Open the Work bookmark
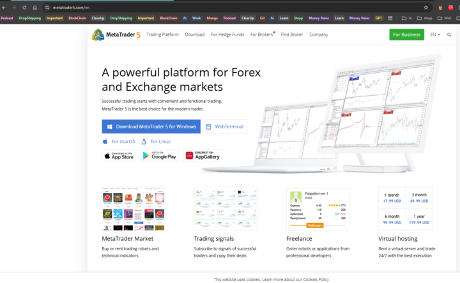Viewport: 460px width, 283px height. [197, 18]
